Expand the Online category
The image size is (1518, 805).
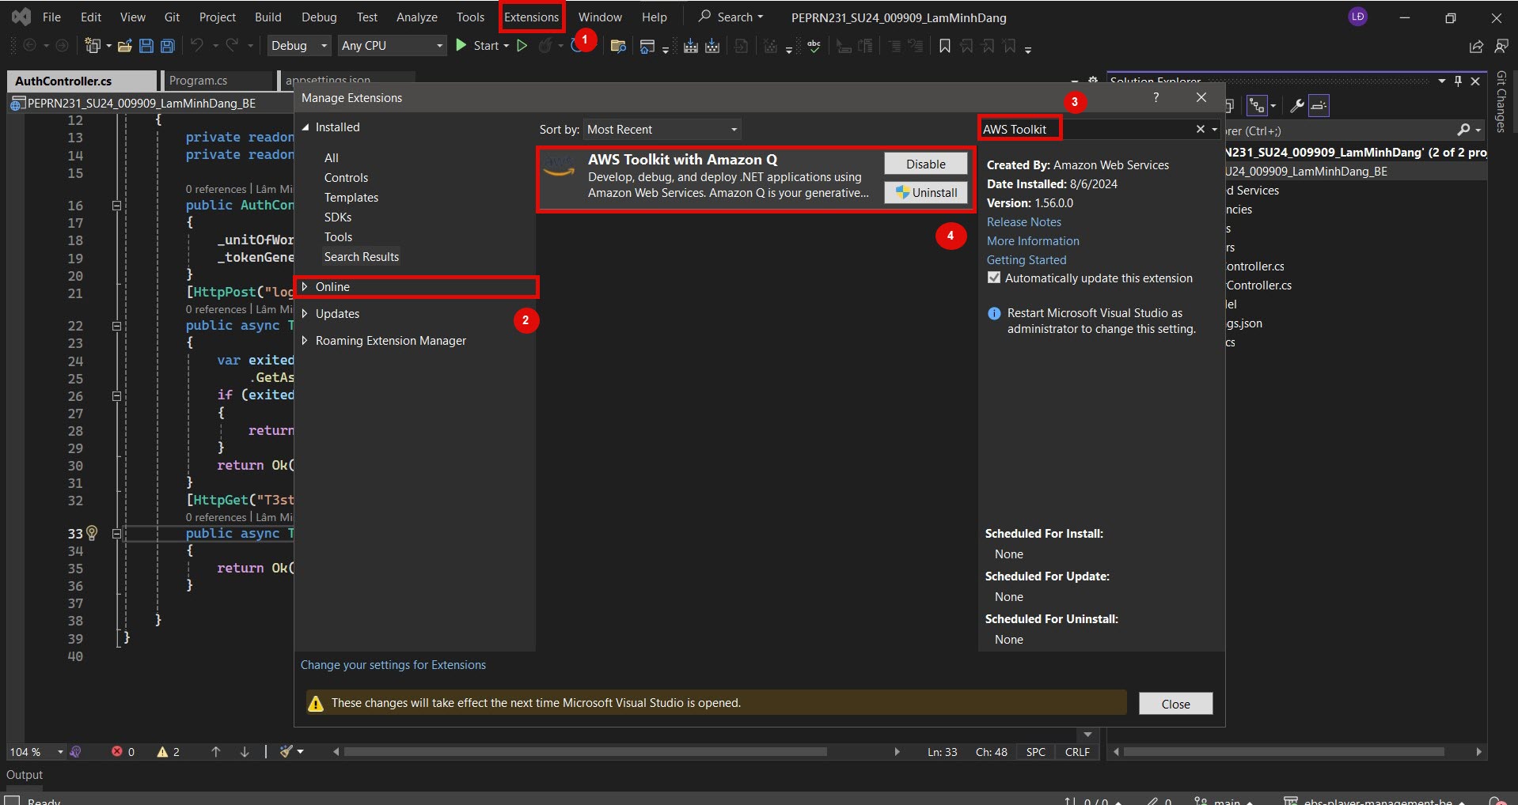point(305,286)
